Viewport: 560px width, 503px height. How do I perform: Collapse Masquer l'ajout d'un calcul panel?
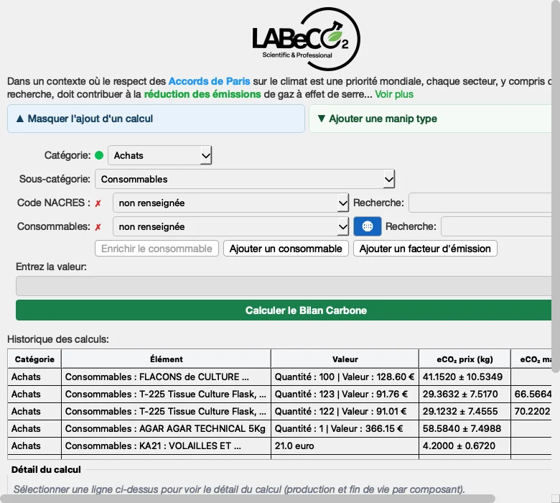pyautogui.click(x=156, y=119)
